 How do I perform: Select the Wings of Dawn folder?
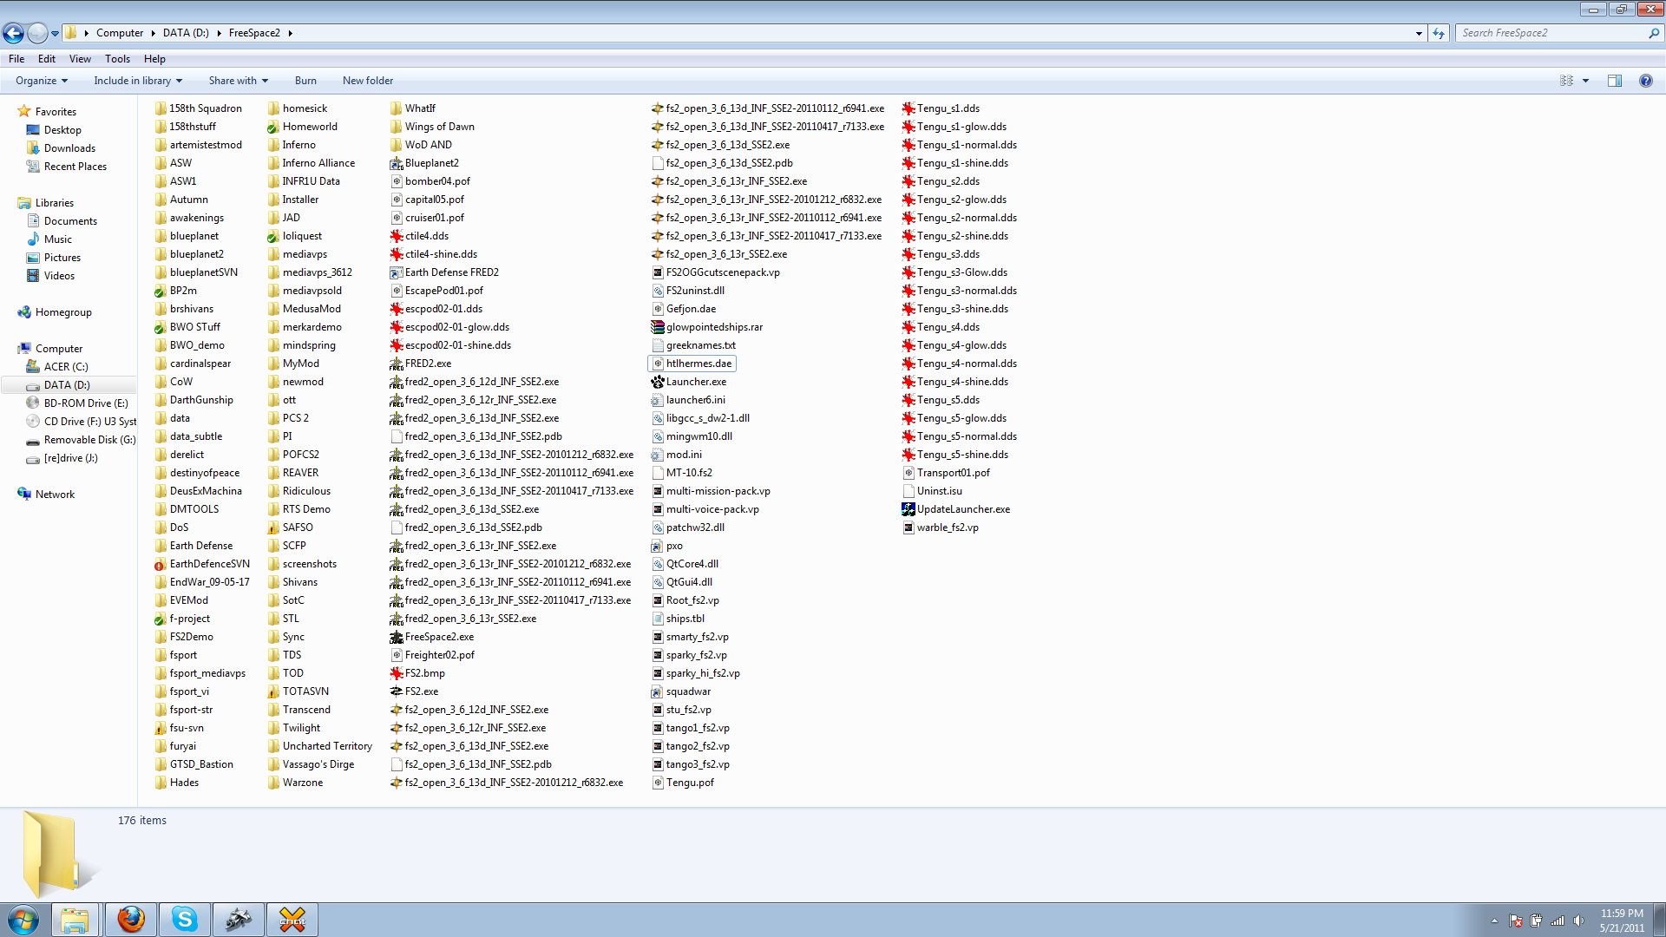click(x=433, y=127)
